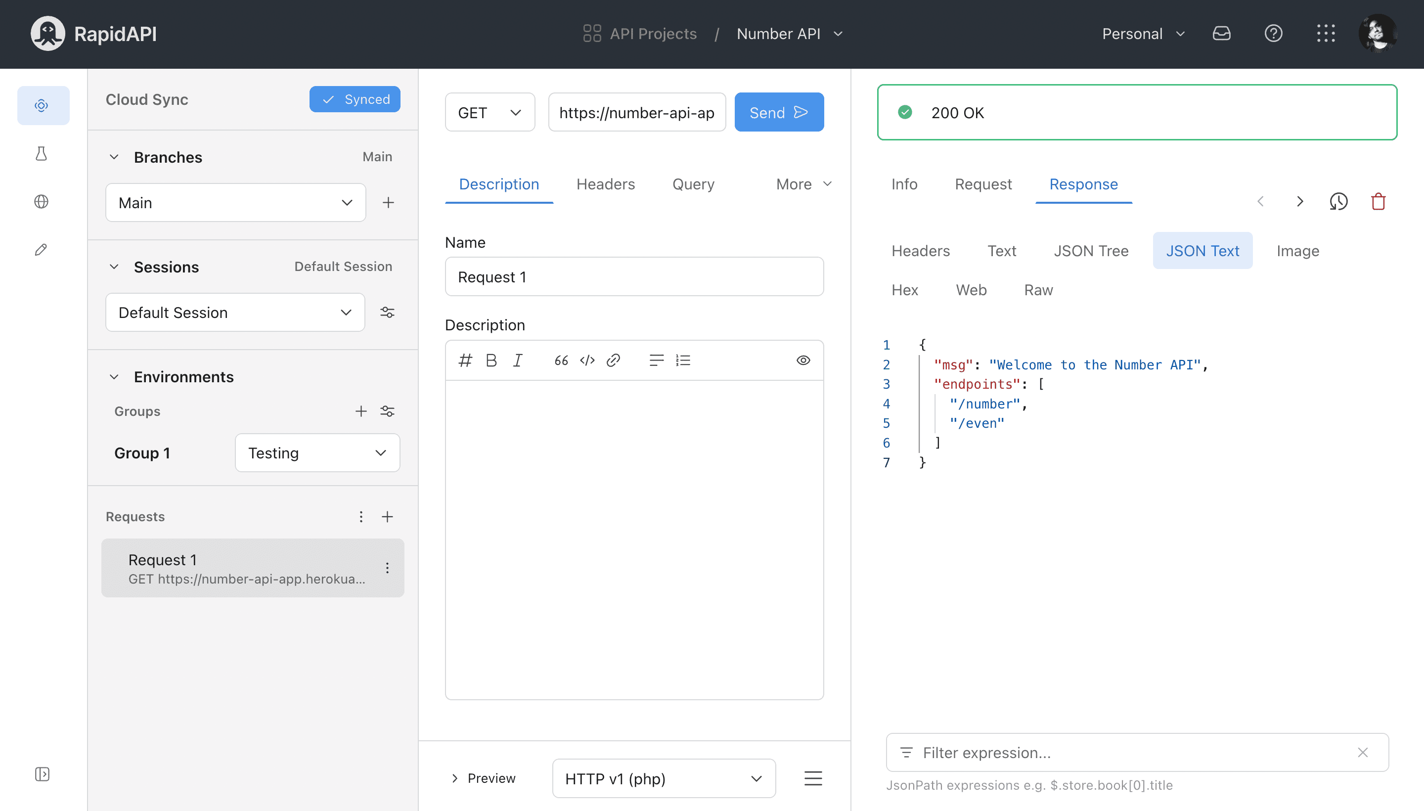
Task: Collapse the Environments section
Action: (x=114, y=377)
